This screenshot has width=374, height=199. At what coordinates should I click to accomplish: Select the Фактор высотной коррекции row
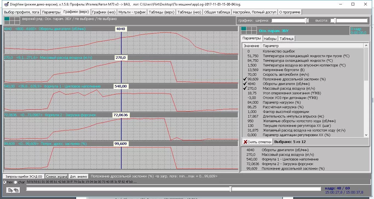(303, 112)
